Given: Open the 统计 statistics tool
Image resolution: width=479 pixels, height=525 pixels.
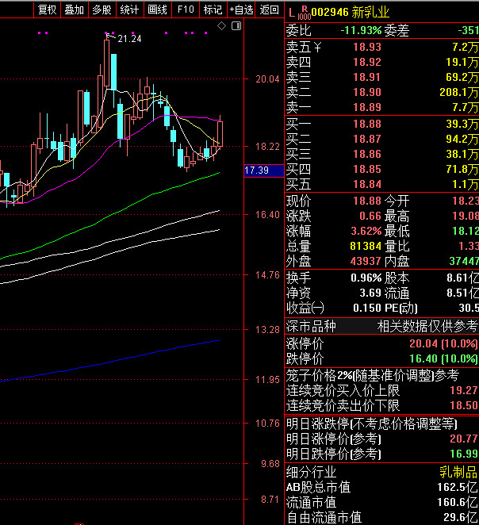Looking at the screenshot, I should click(x=128, y=10).
